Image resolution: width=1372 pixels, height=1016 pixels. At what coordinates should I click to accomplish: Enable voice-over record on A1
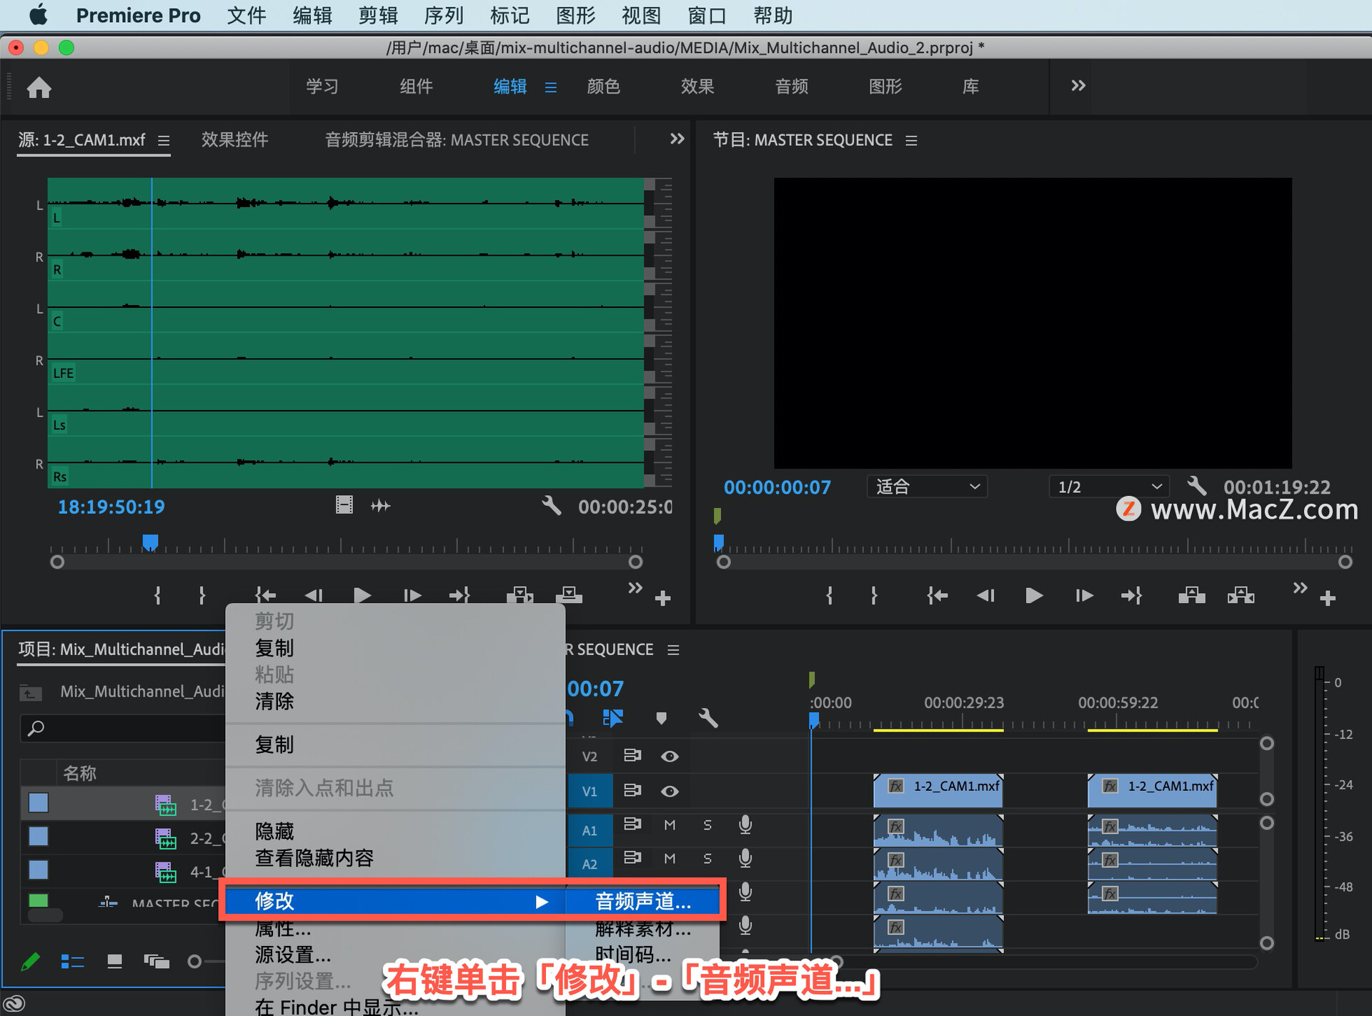point(745,825)
